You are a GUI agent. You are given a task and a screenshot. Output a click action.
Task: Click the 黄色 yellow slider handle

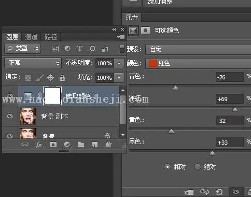pyautogui.click(x=171, y=131)
